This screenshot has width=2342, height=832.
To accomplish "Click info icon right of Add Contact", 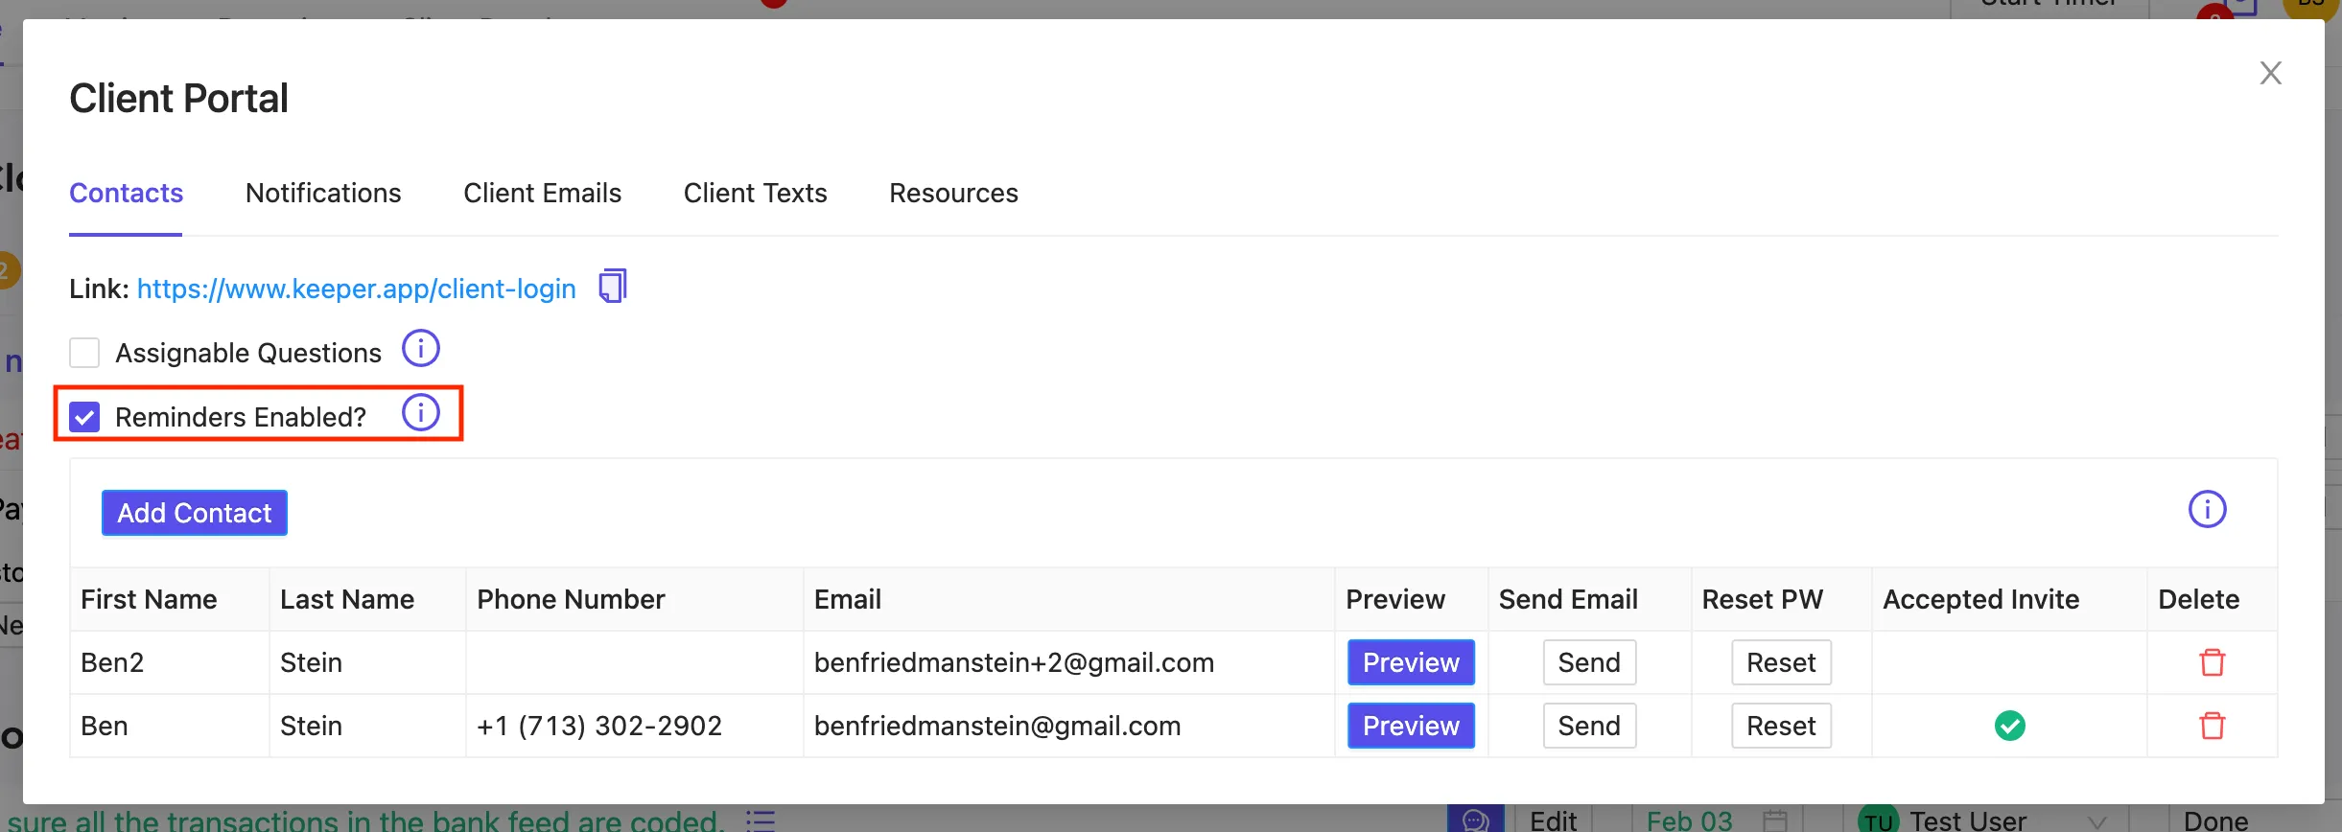I will coord(2207,509).
